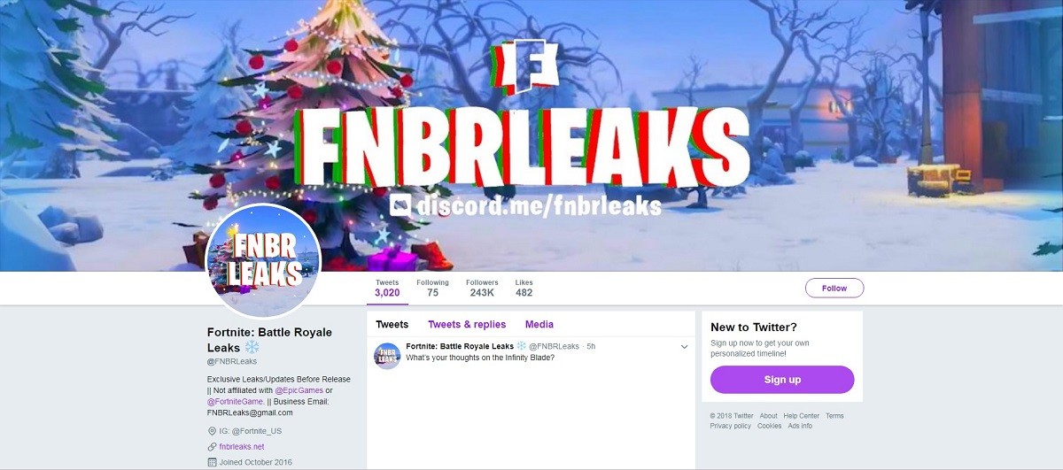This screenshot has width=1063, height=470.
Task: Visit the fnbrleaks.net website link
Action: coord(242,447)
